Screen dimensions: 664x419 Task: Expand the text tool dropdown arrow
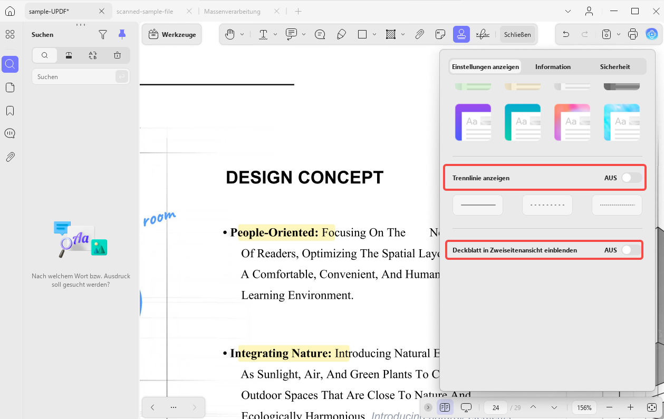click(275, 34)
